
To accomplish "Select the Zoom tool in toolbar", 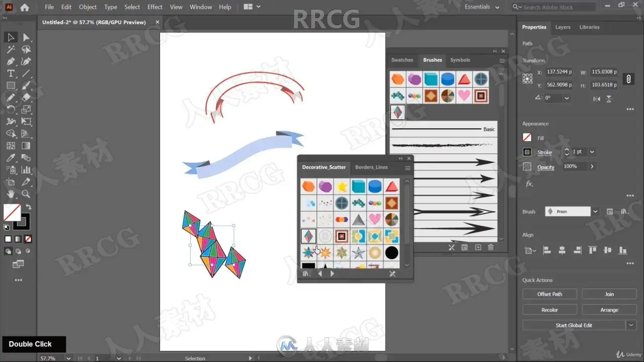I will pos(26,194).
